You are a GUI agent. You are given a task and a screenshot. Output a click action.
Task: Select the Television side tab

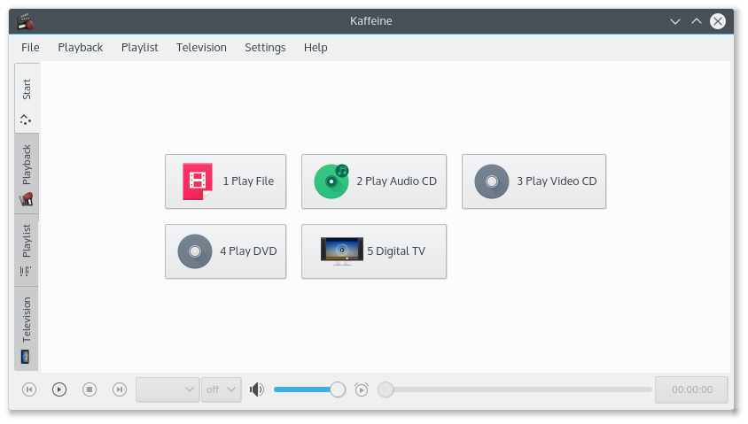tap(27, 328)
